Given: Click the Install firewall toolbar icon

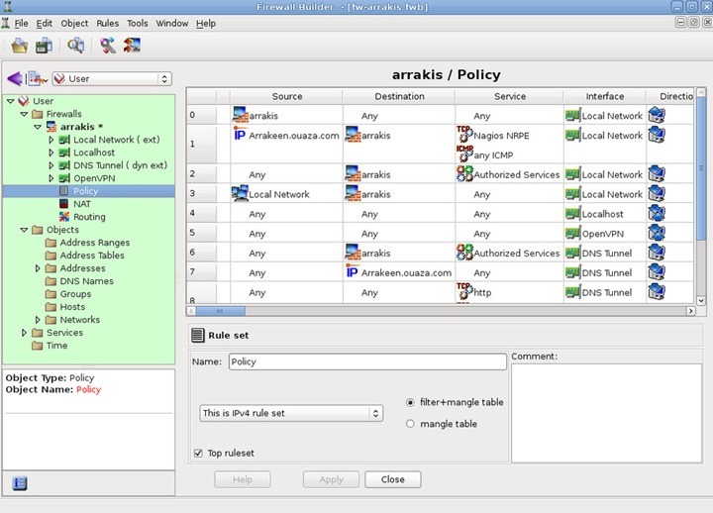Looking at the screenshot, I should (x=132, y=46).
